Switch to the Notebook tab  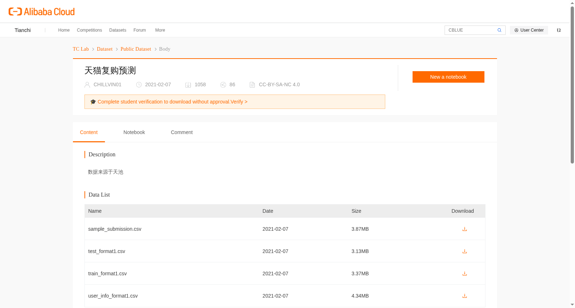pyautogui.click(x=134, y=132)
